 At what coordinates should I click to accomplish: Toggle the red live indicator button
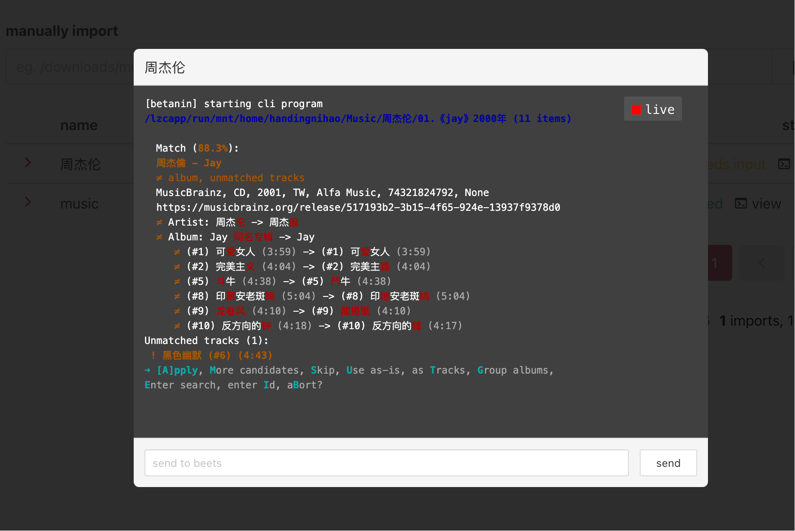(653, 109)
